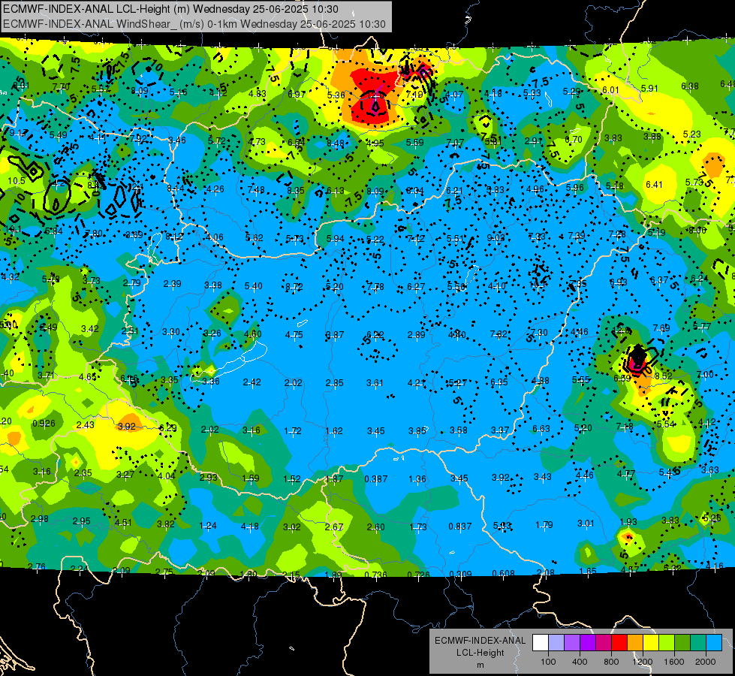The image size is (735, 676).
Task: Click the wind shear value 3.01
Action: (x=586, y=523)
